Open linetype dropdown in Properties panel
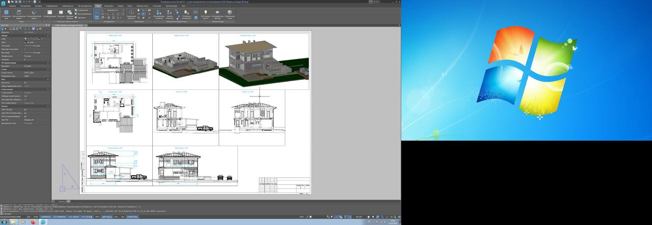The width and height of the screenshot is (652, 225). [37, 46]
